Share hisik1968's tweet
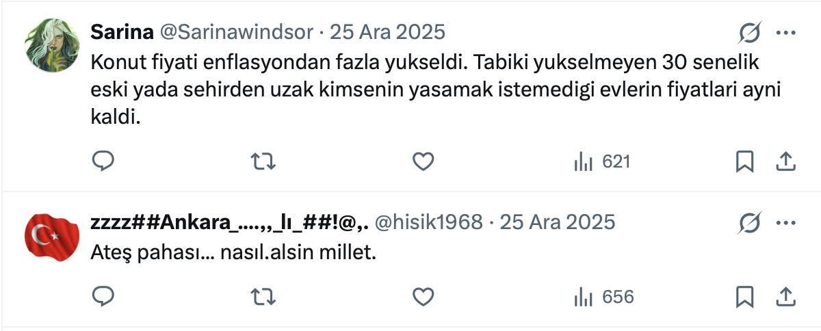The width and height of the screenshot is (821, 331). [x=786, y=297]
